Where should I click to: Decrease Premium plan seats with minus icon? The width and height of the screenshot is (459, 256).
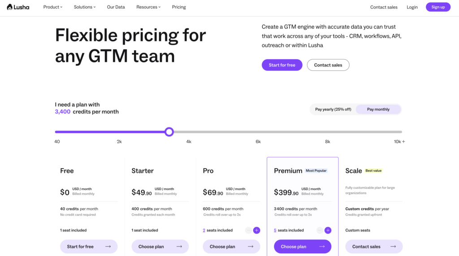pyautogui.click(x=320, y=230)
